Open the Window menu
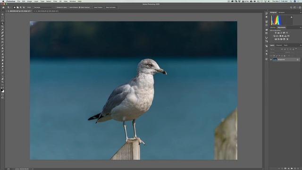The height and width of the screenshot is (170, 302). (x=73, y=1)
